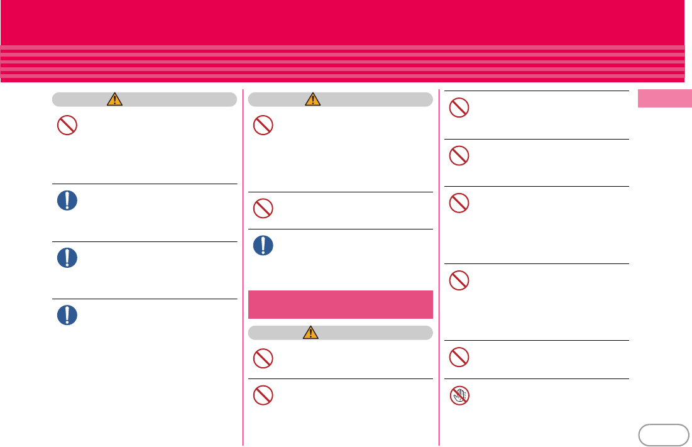
Task: Click the gray caution bar heading the left column
Action: click(x=145, y=99)
